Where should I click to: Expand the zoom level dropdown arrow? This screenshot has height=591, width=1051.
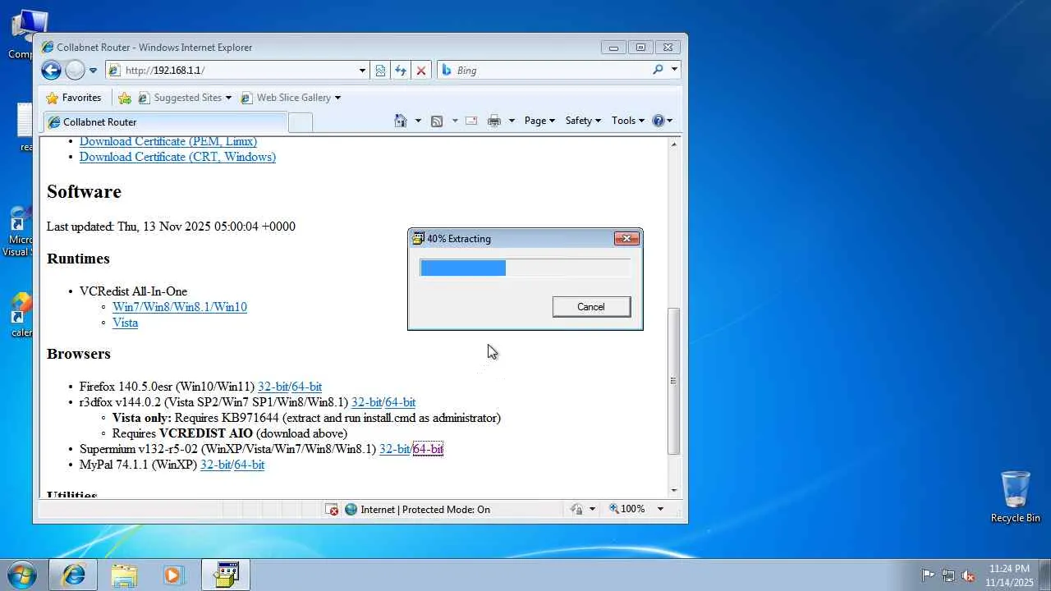pos(659,510)
